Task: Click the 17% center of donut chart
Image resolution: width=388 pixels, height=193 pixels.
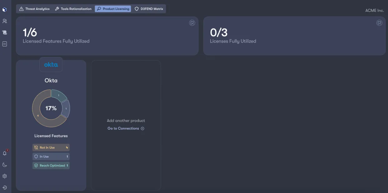Action: [x=51, y=108]
